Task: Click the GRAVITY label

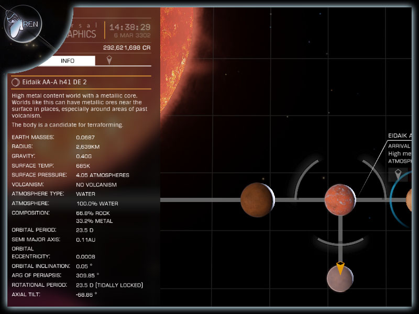Action: coord(24,156)
